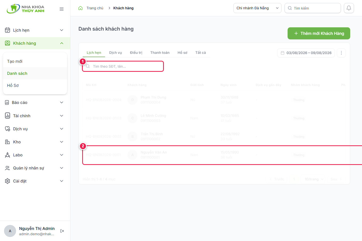
Task: Go to Trang chủ breadcrumb link
Action: pos(95,8)
